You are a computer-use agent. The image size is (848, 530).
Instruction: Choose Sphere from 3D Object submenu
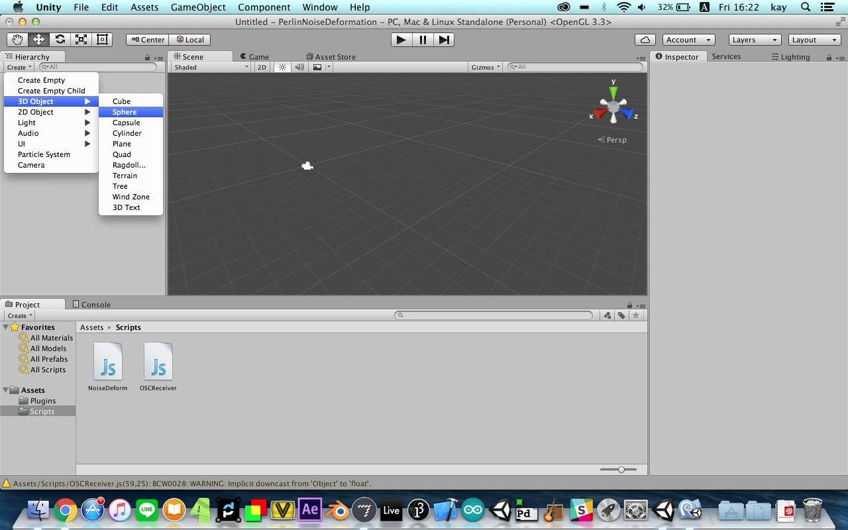point(125,112)
